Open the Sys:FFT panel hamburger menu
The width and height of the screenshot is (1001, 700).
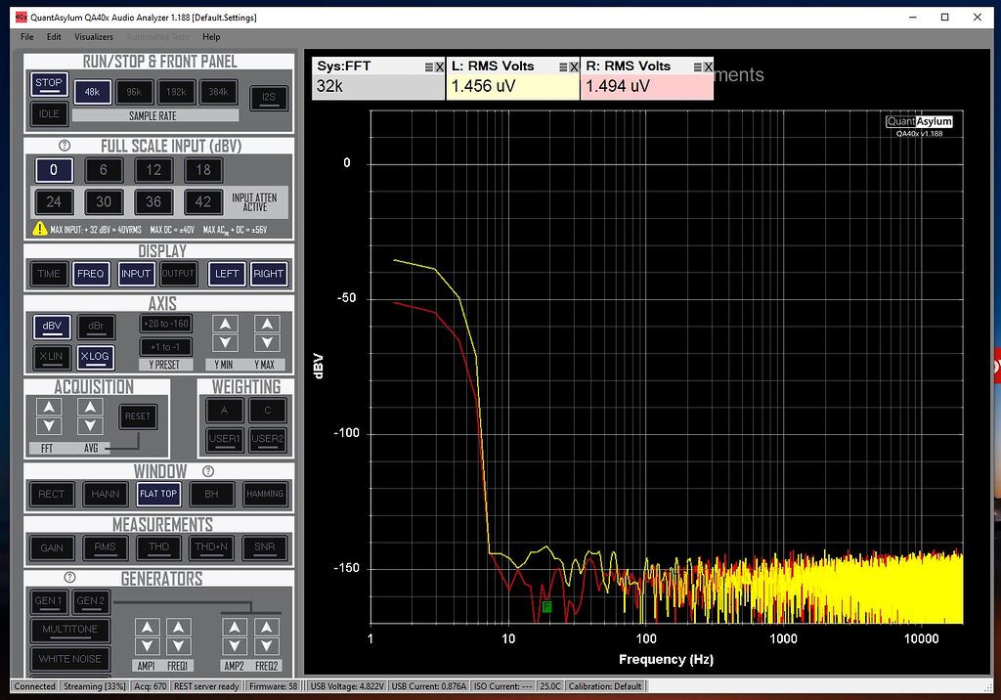click(428, 66)
